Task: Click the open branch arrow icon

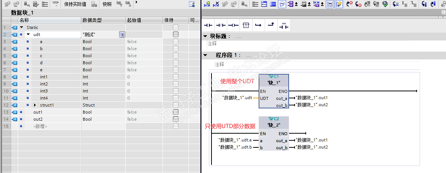Action: pyautogui.click(x=258, y=25)
